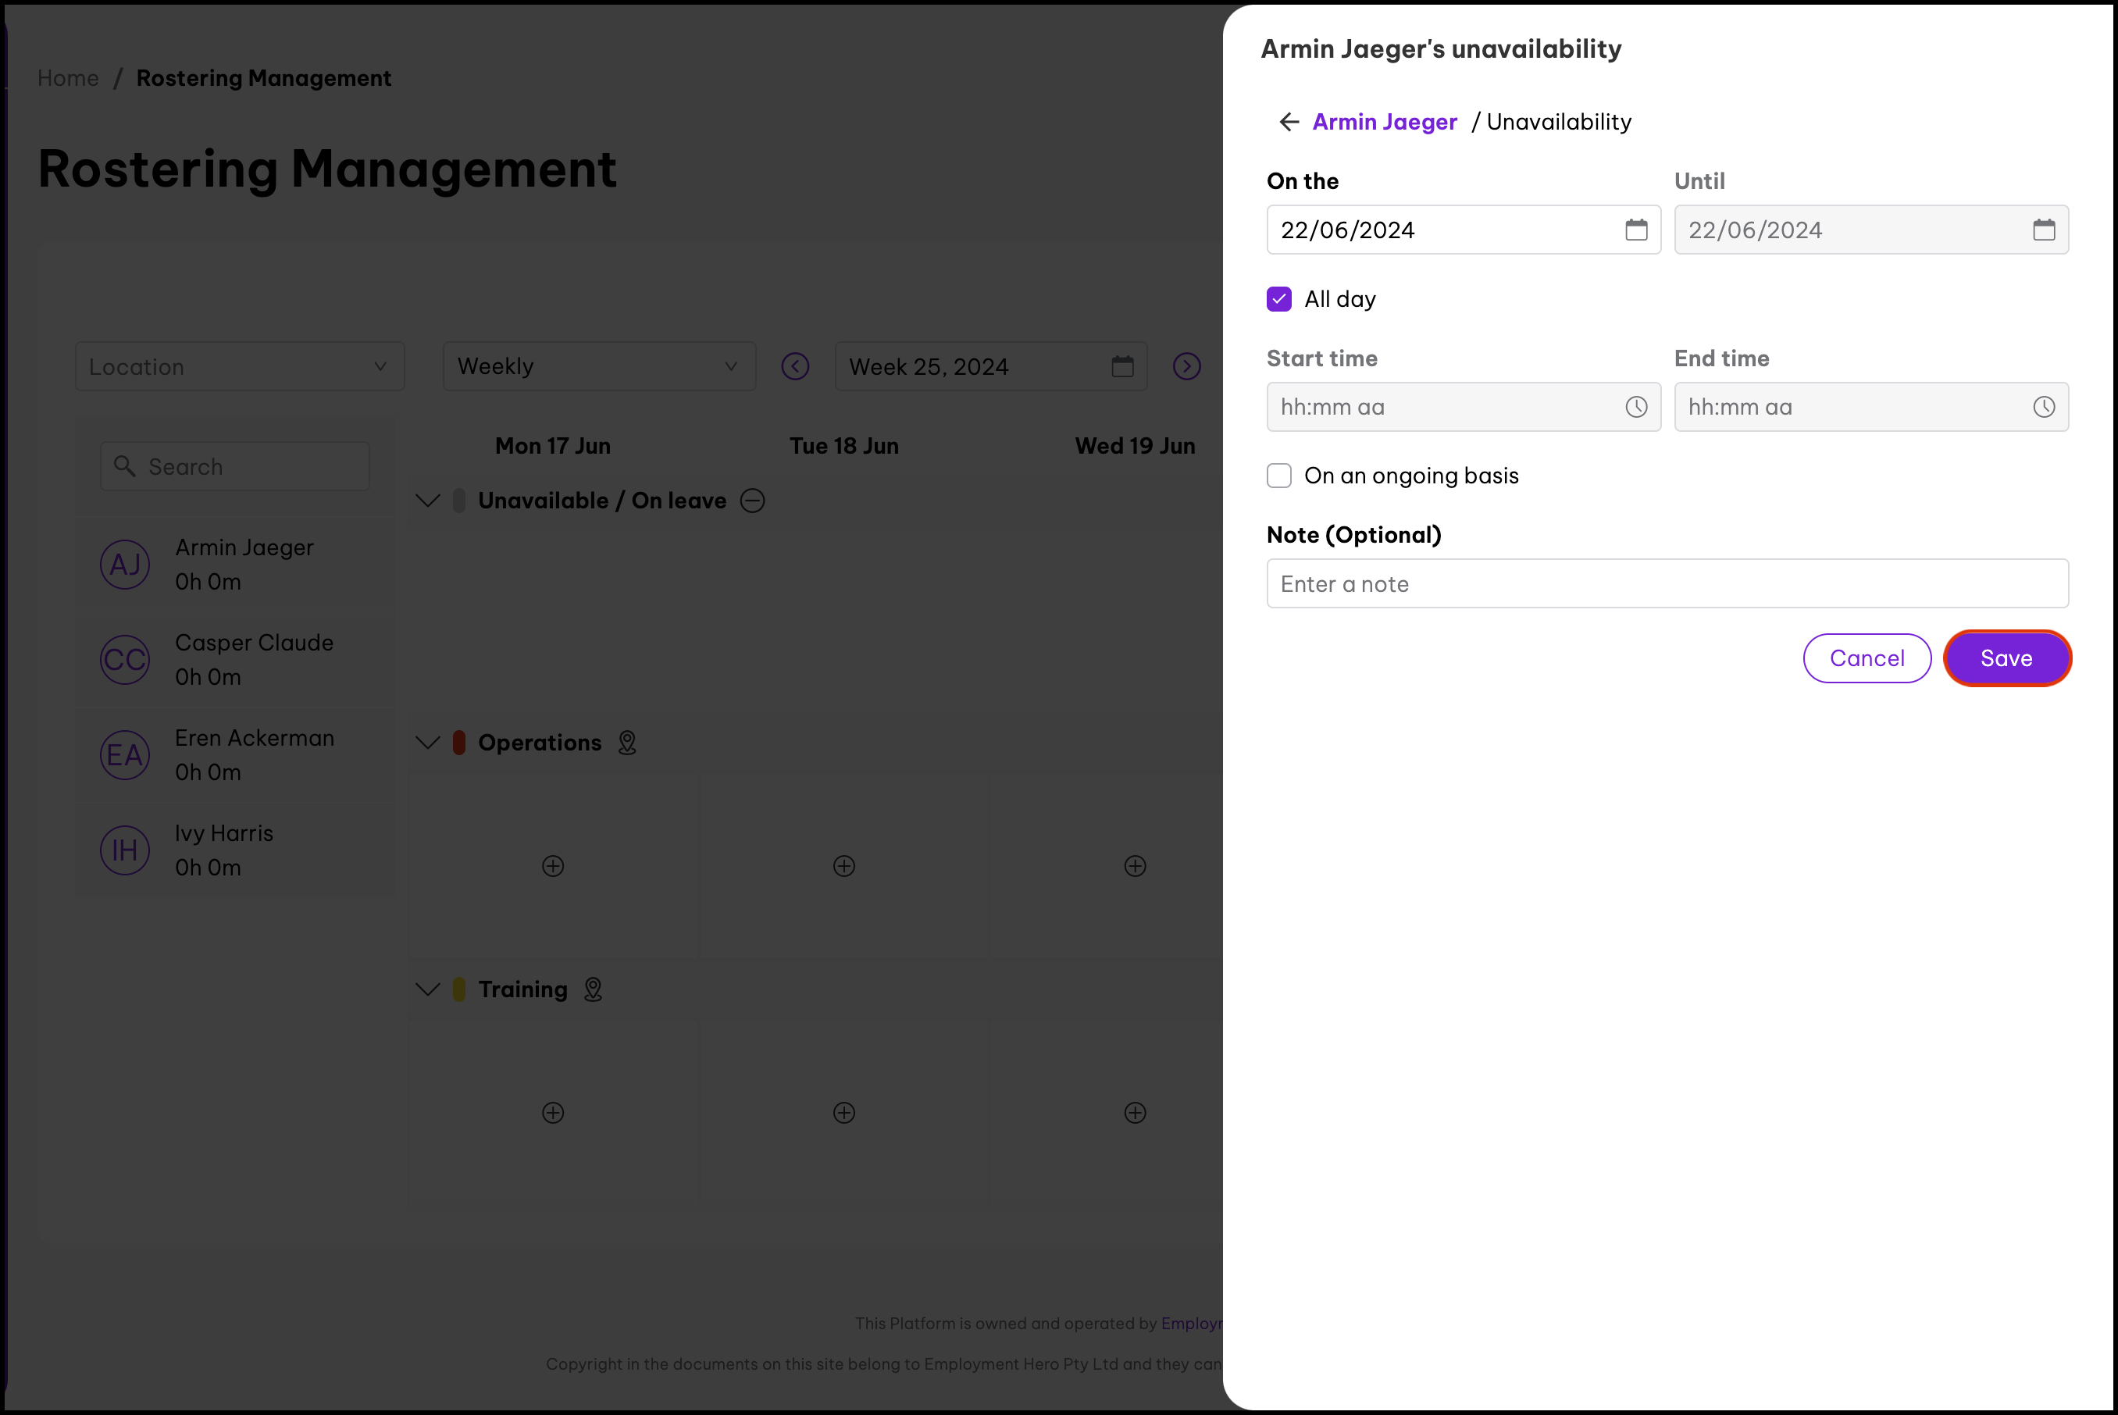Open the 'On the' date calendar picker
Image resolution: width=2118 pixels, height=1415 pixels.
1635,230
